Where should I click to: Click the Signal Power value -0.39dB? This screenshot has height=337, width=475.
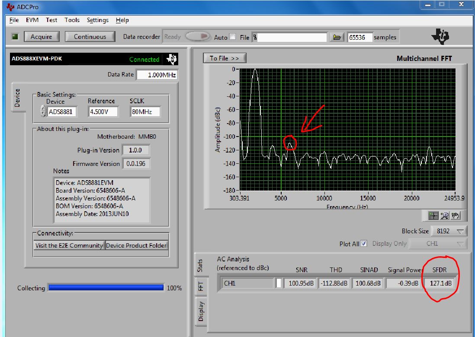coord(404,283)
